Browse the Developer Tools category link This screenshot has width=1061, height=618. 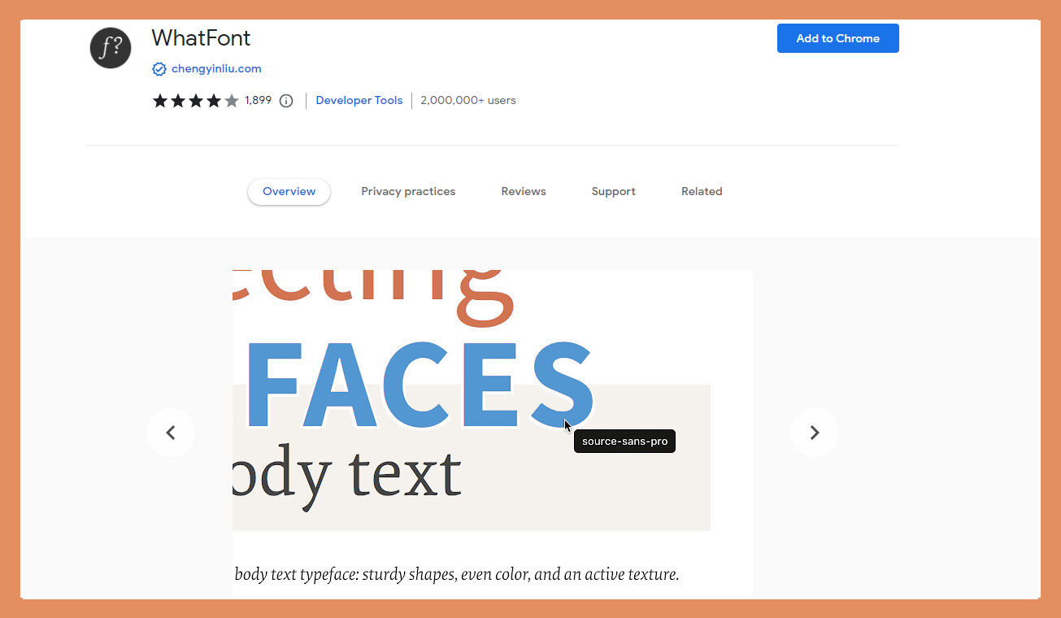(x=359, y=100)
